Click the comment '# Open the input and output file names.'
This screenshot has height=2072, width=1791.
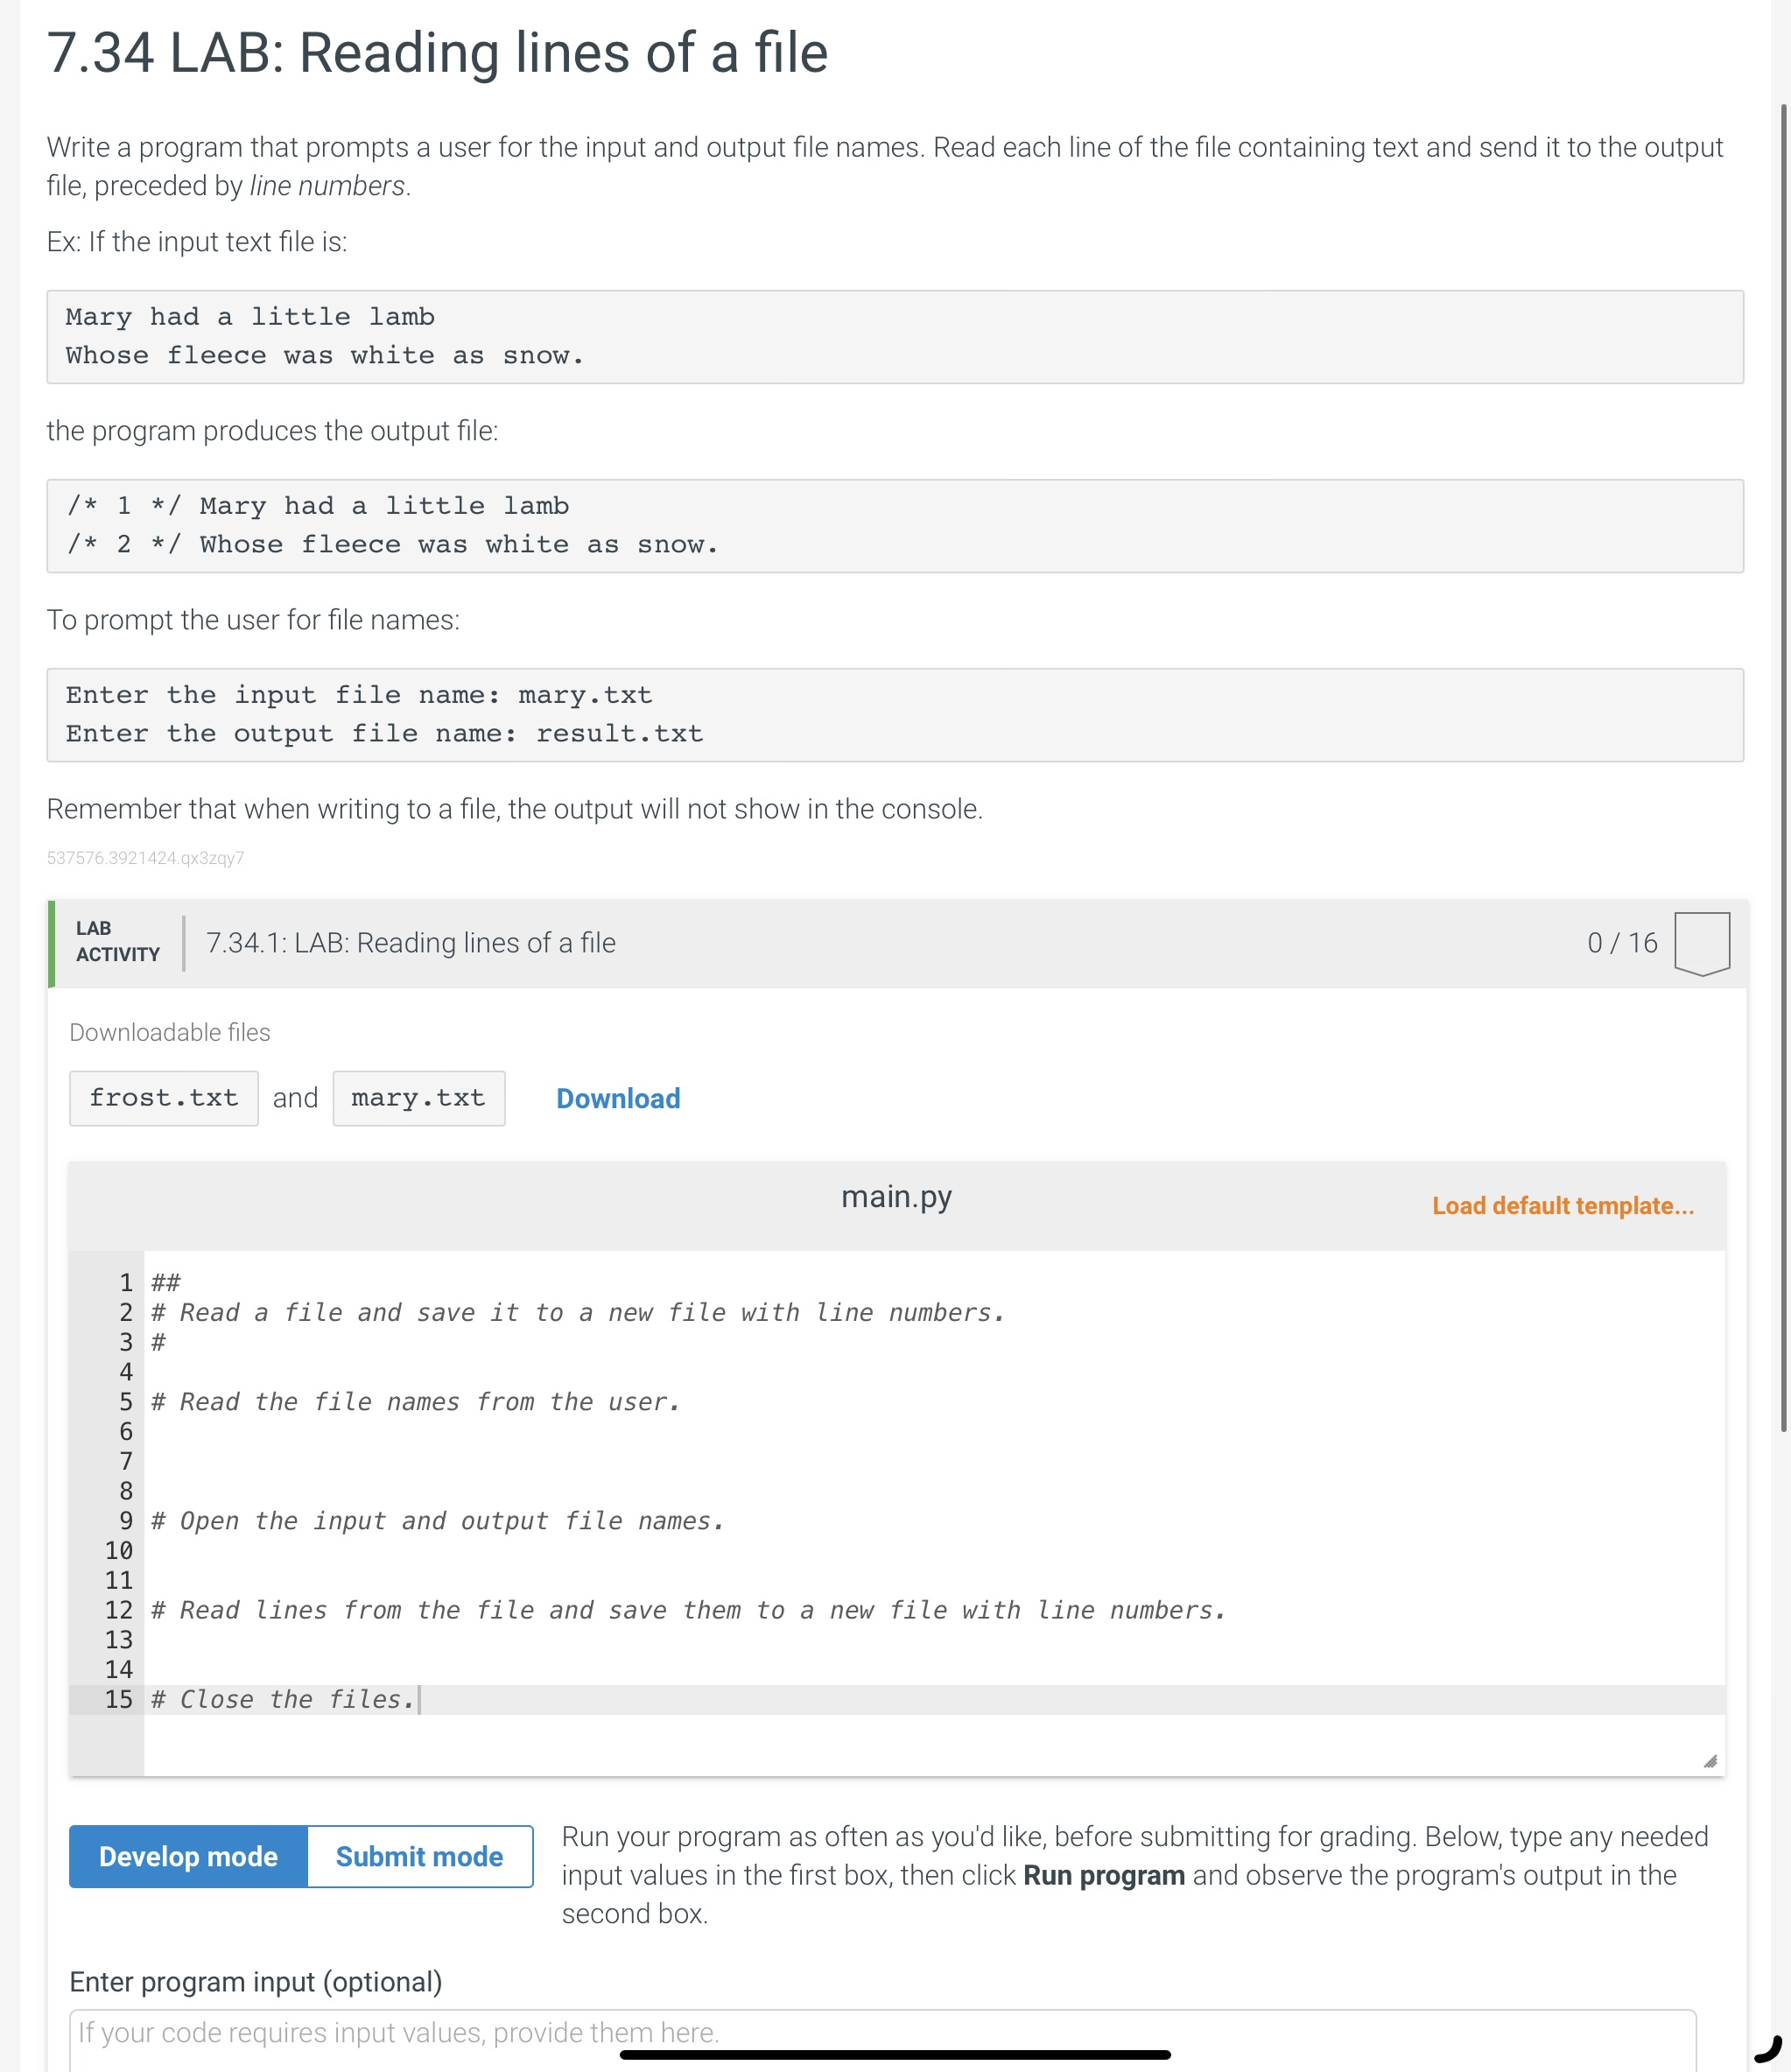[x=437, y=1521]
